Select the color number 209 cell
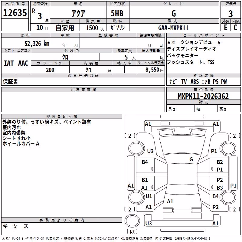The height and width of the screenshot is (242, 242). click(50, 70)
